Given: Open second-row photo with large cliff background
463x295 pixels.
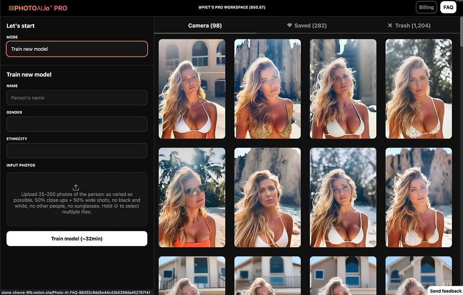Looking at the screenshot, I should tap(268, 197).
